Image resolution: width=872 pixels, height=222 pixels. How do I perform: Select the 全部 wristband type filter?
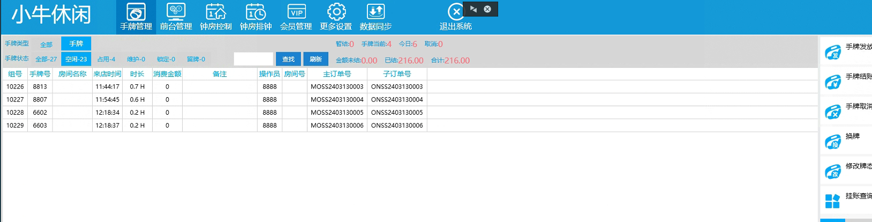[47, 44]
